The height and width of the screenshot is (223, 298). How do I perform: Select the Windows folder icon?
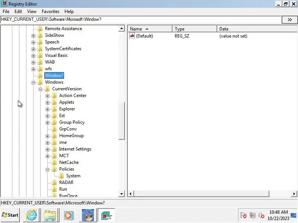pyautogui.click(x=40, y=82)
